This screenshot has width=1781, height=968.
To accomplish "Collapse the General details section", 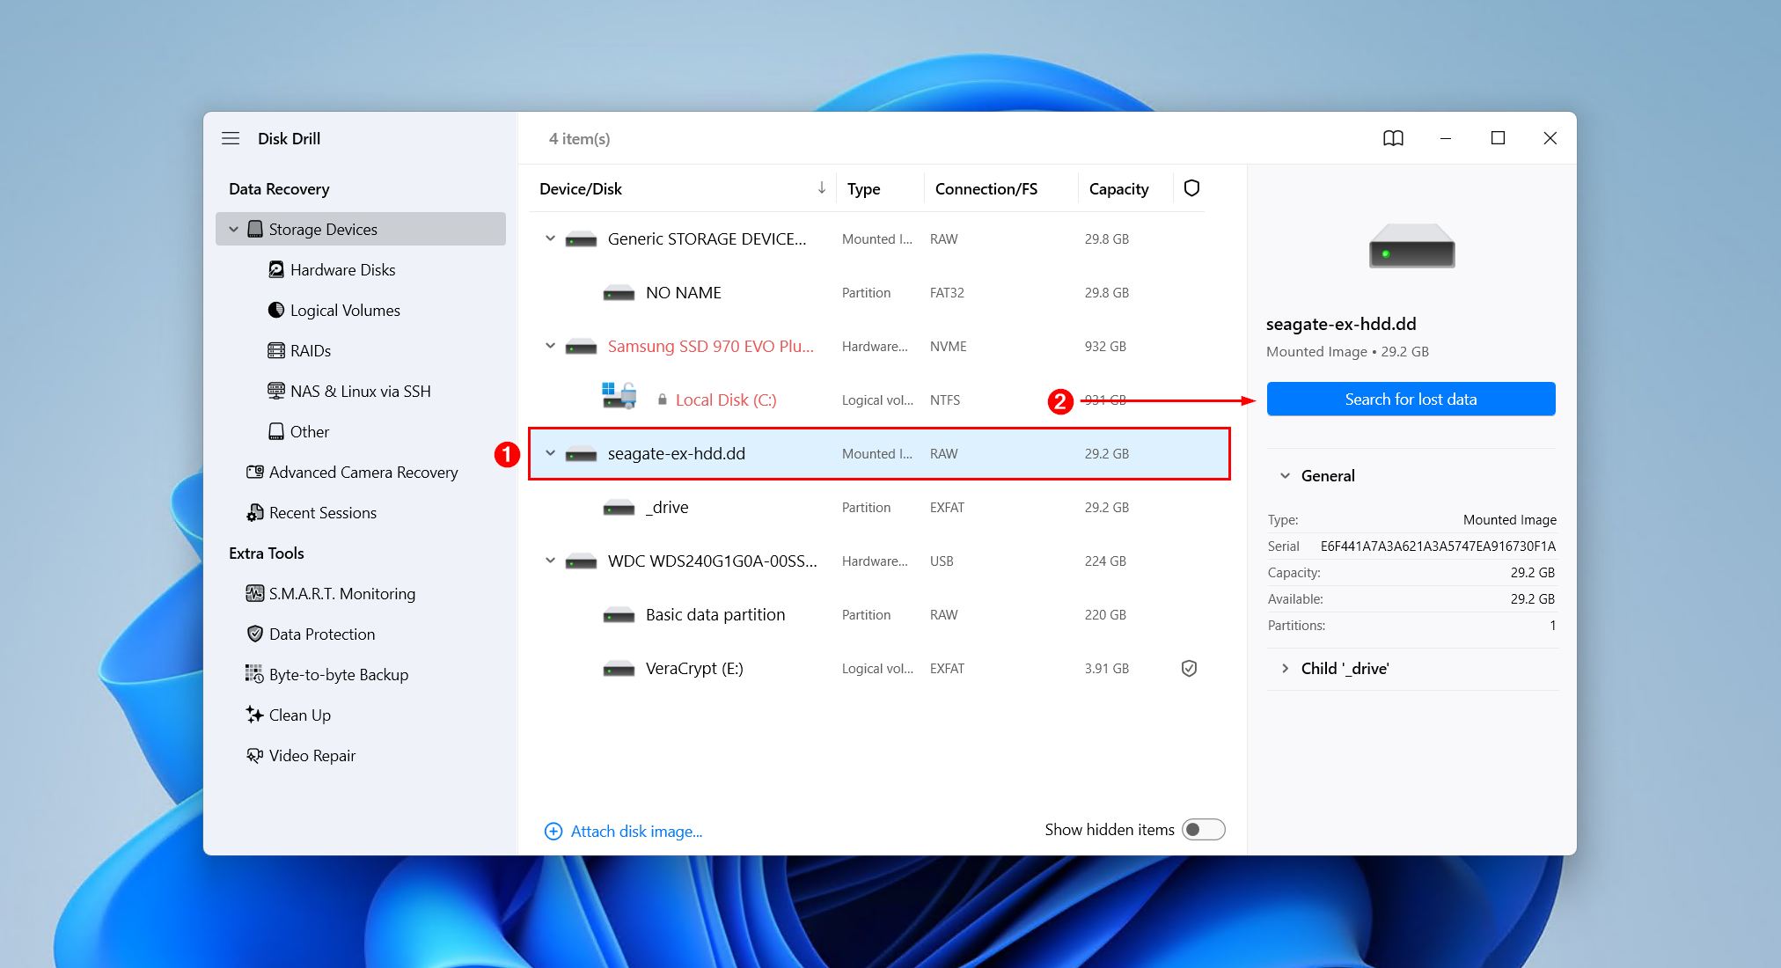I will pyautogui.click(x=1285, y=475).
